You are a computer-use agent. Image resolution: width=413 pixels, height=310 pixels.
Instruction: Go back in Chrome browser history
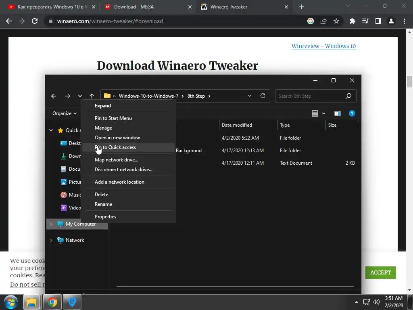point(9,21)
